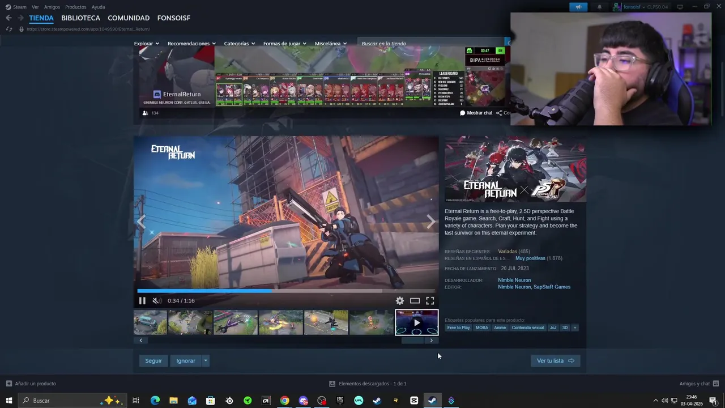Open the Amigos menu
The image size is (725, 408).
(52, 7)
